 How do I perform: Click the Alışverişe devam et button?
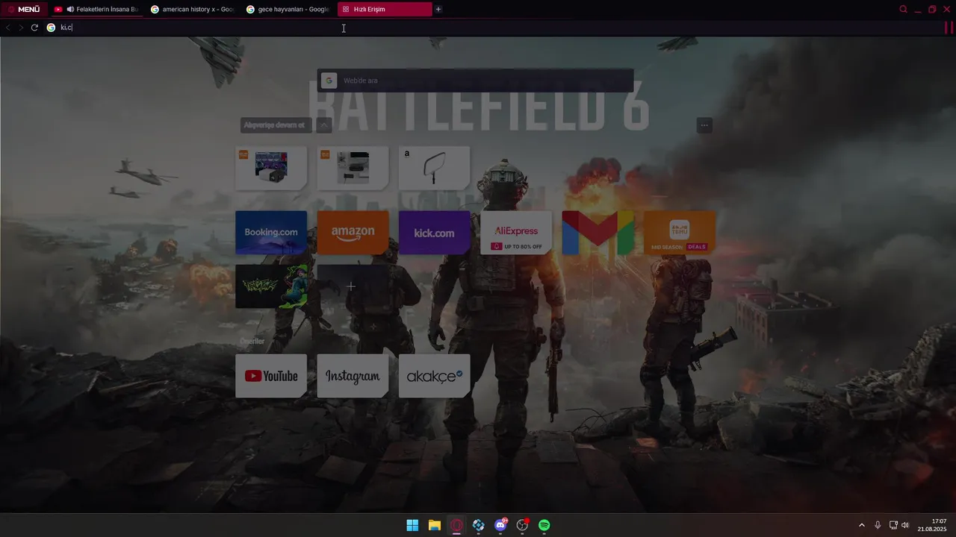(276, 125)
